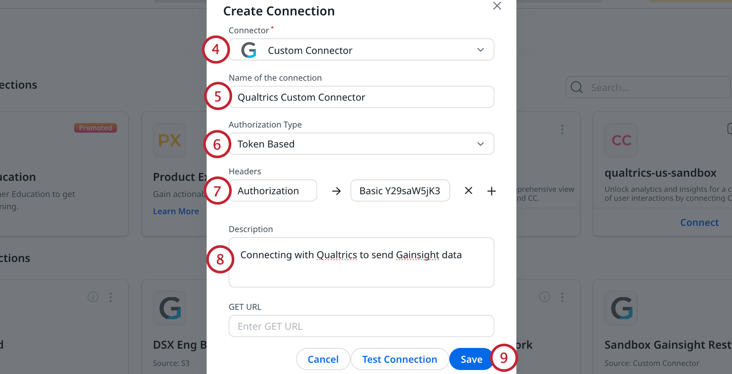Click the PX Product Experience tile icon
The width and height of the screenshot is (732, 374).
[x=169, y=140]
